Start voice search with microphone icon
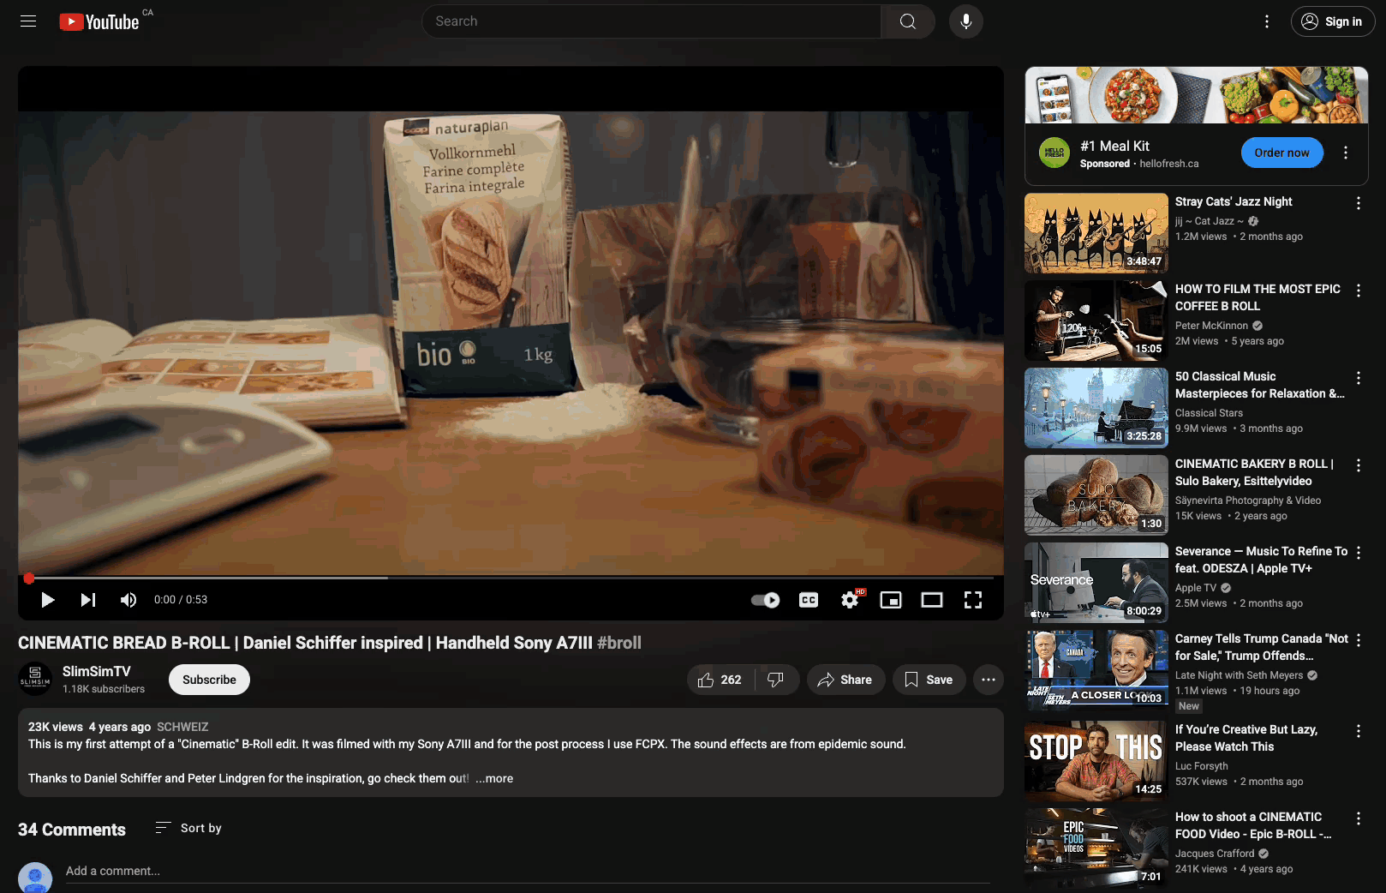1386x893 pixels. 966,21
